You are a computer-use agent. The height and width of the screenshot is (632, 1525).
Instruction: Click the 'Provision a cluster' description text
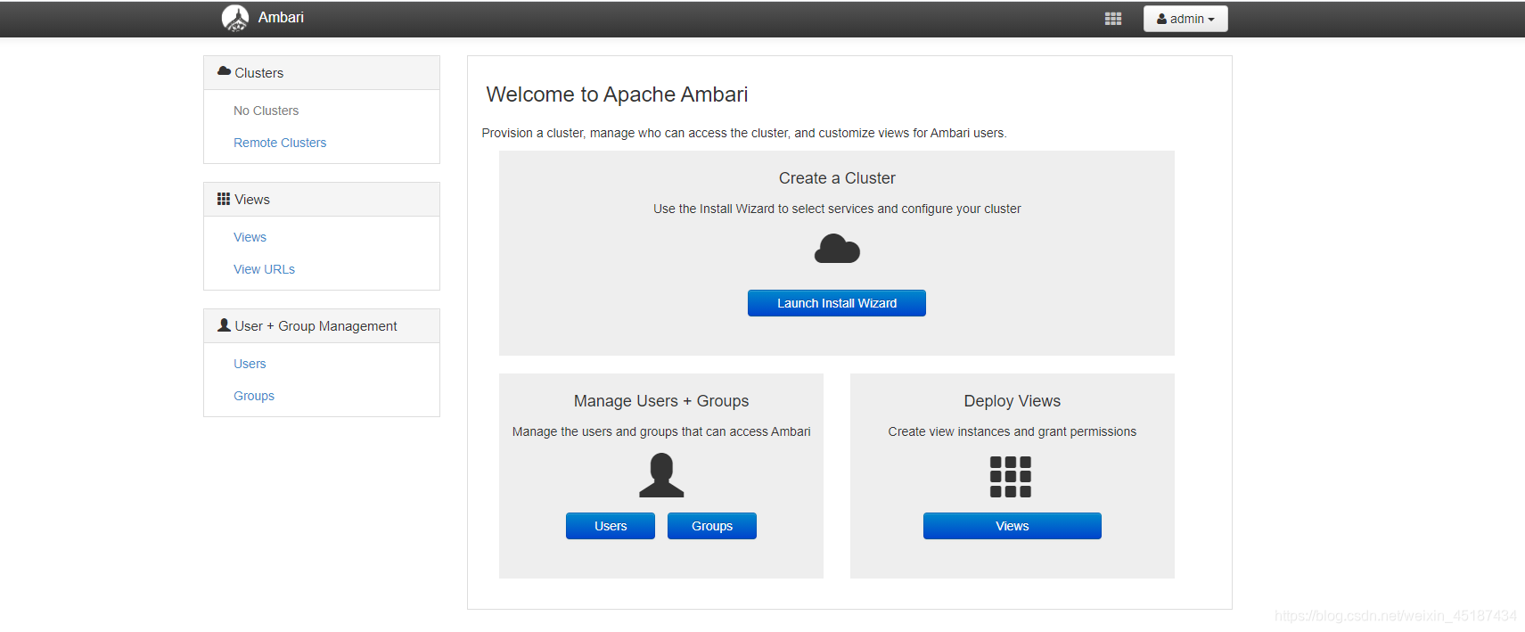tap(744, 133)
